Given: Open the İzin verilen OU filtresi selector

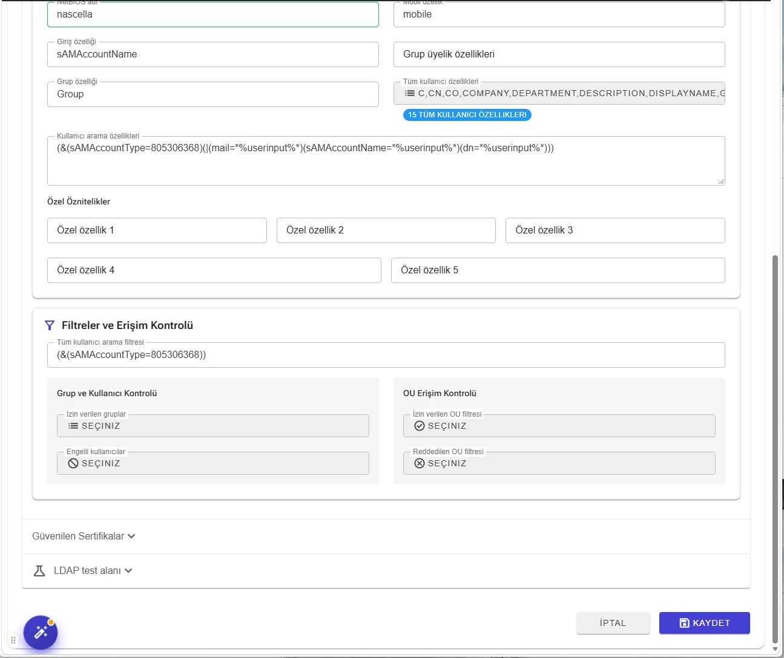Looking at the screenshot, I should click(559, 426).
